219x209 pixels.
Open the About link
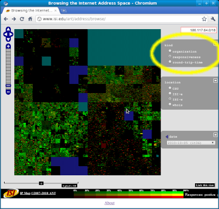110,203
